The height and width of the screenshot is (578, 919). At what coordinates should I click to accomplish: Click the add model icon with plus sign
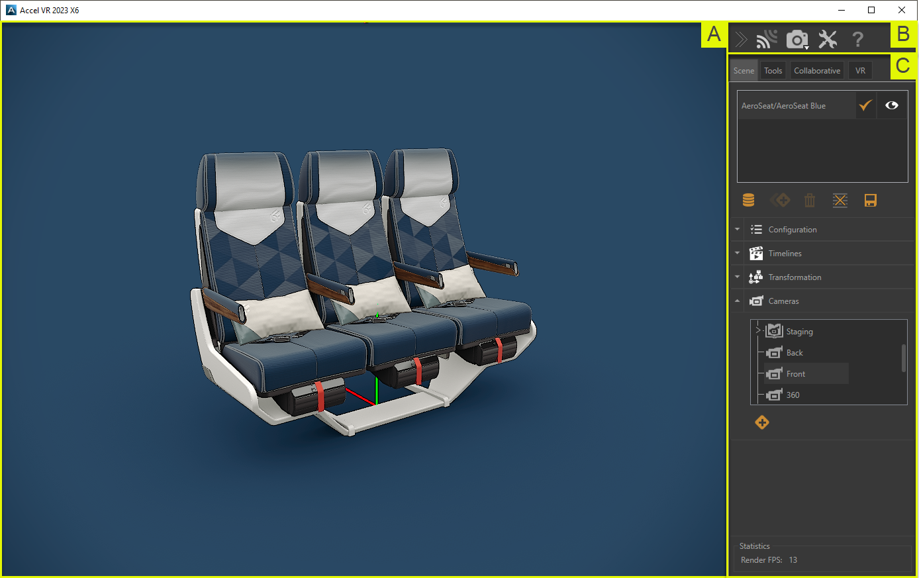pos(780,200)
